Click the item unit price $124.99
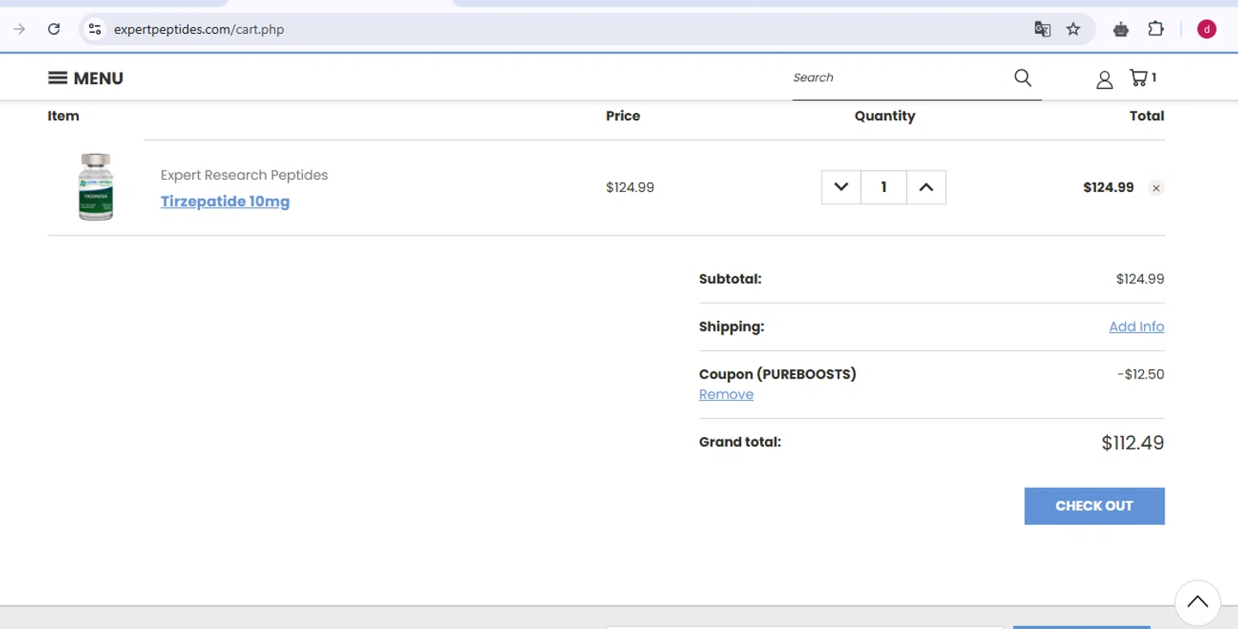The height and width of the screenshot is (629, 1238). (630, 187)
